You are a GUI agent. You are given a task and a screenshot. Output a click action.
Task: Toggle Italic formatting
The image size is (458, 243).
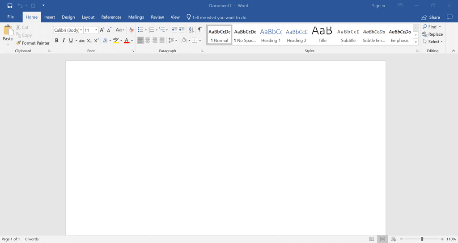click(x=64, y=41)
